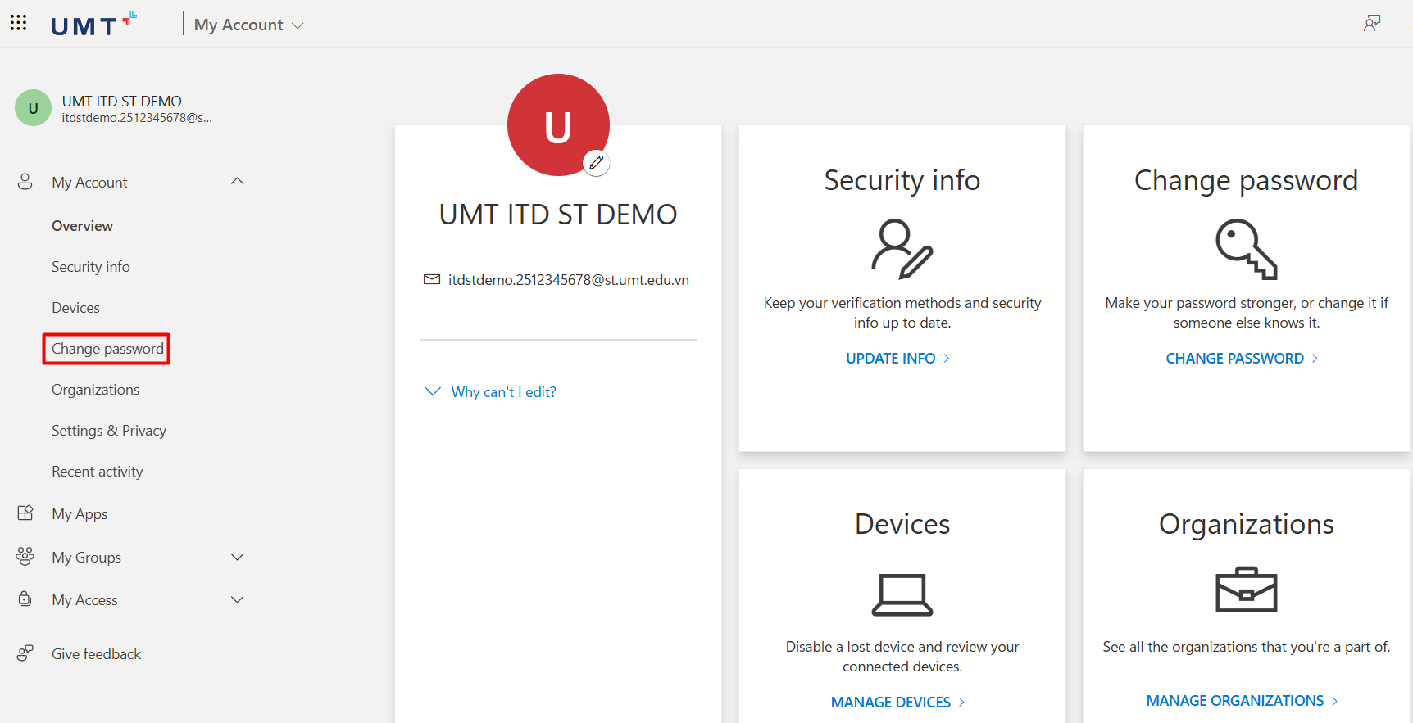Click the laptop icon in Devices card

pyautogui.click(x=902, y=594)
